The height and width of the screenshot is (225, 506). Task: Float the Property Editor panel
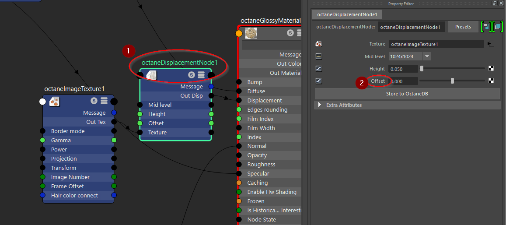[x=494, y=3]
